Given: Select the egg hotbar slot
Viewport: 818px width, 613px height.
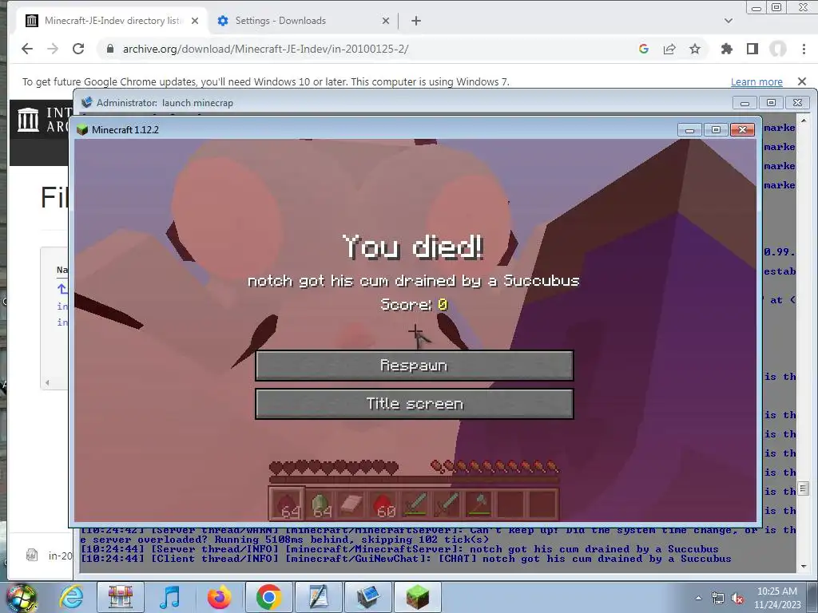Looking at the screenshot, I should (320, 504).
